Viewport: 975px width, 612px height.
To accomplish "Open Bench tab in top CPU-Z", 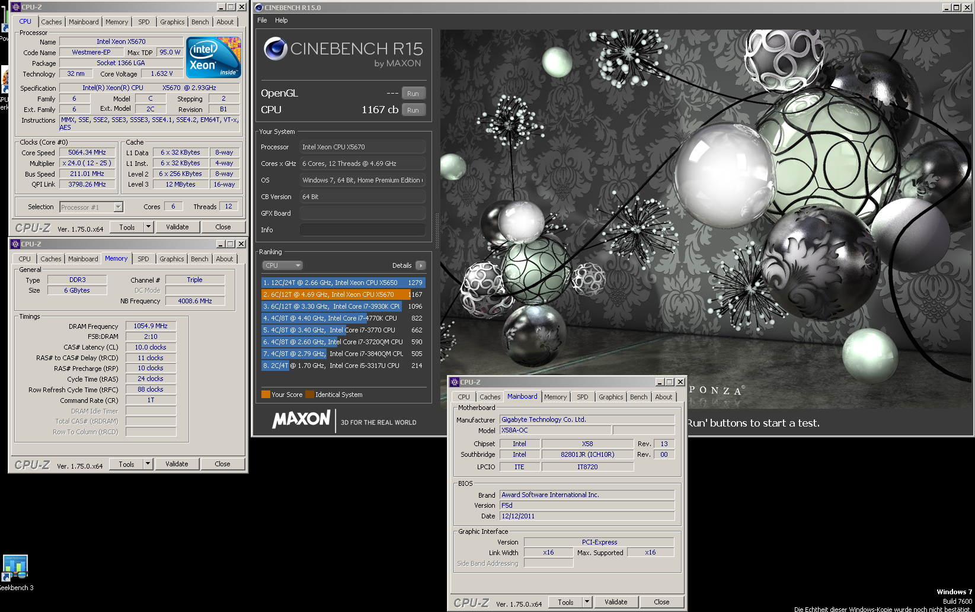I will point(200,22).
